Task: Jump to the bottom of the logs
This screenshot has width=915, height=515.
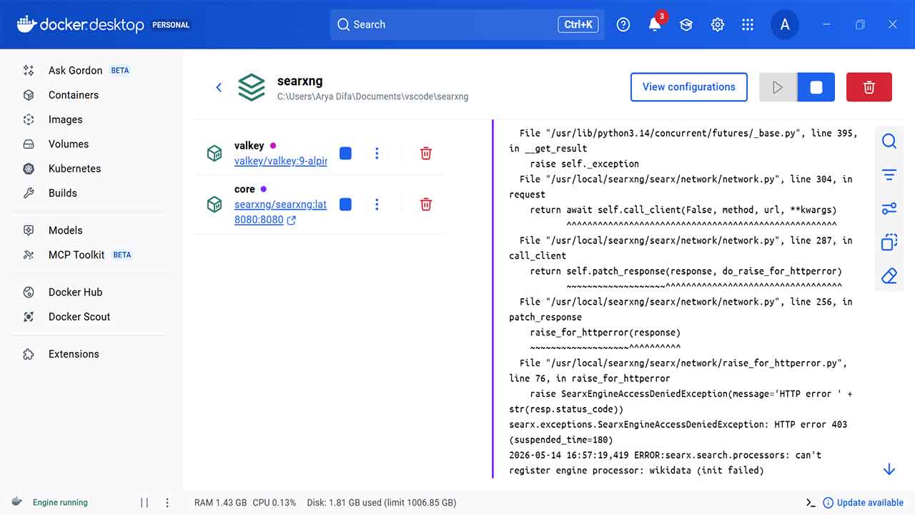Action: coord(889,469)
